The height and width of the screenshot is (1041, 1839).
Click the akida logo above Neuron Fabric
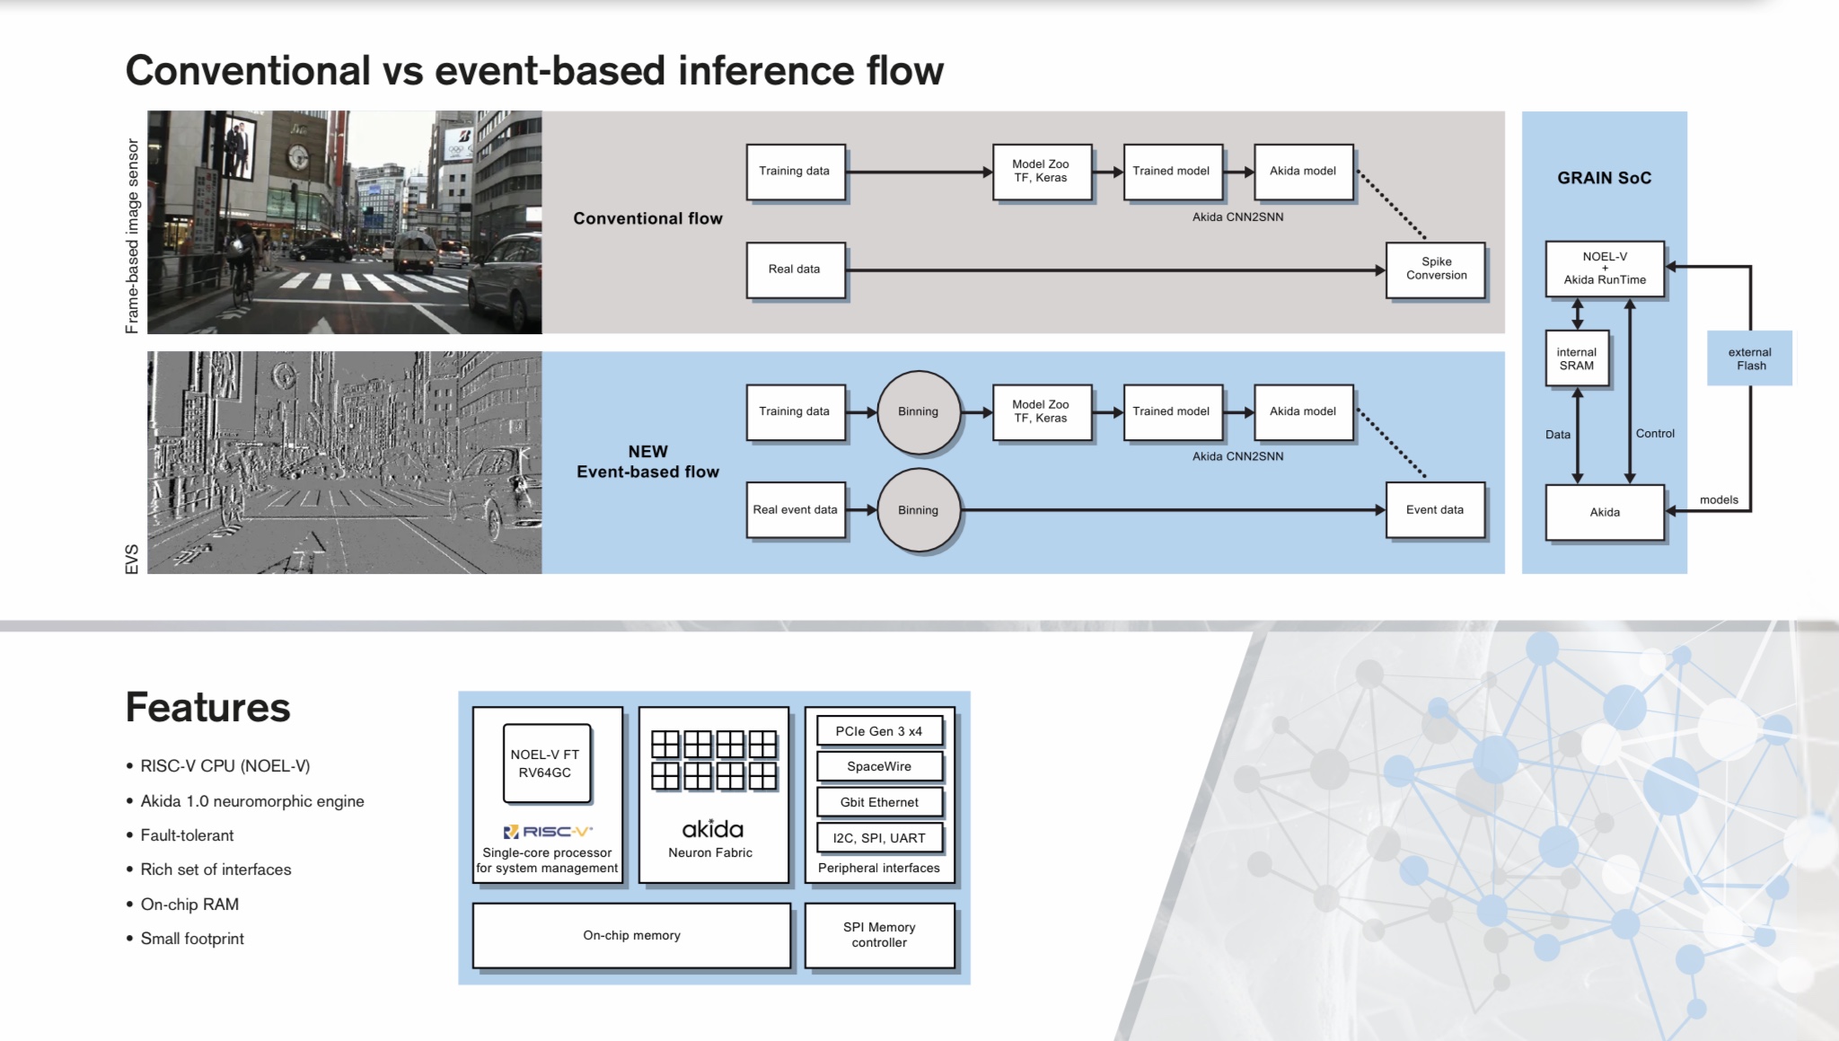coord(713,828)
